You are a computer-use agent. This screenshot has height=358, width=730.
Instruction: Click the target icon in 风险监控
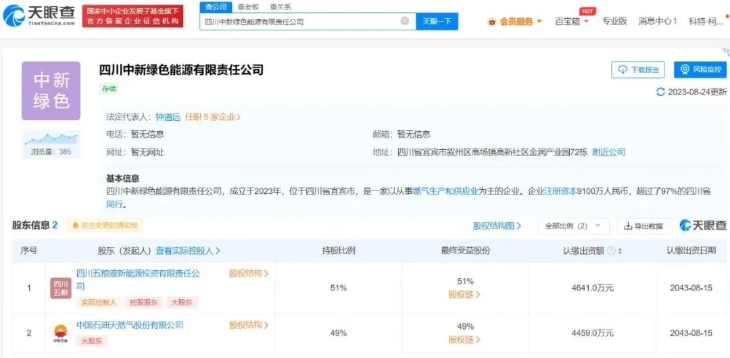point(685,70)
